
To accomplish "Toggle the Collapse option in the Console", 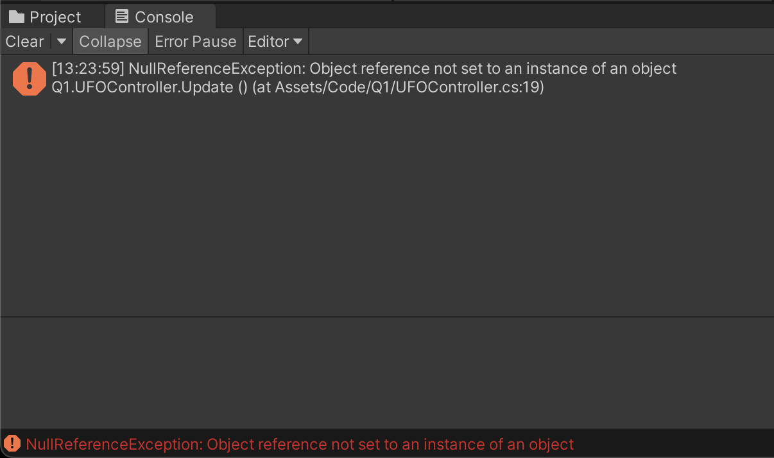I will point(110,42).
